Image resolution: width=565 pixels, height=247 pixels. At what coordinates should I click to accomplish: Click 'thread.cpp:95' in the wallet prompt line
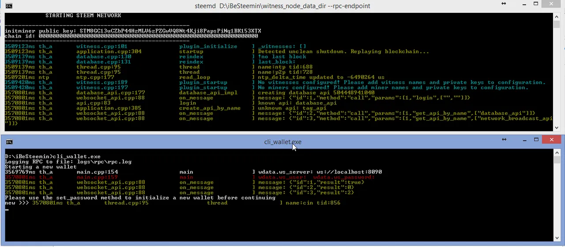pyautogui.click(x=126, y=203)
